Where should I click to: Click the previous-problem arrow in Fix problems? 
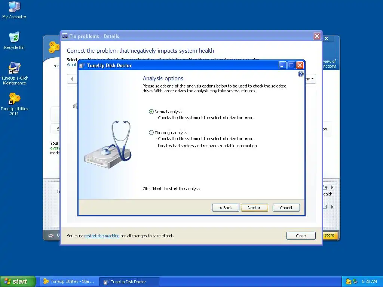pyautogui.click(x=72, y=79)
